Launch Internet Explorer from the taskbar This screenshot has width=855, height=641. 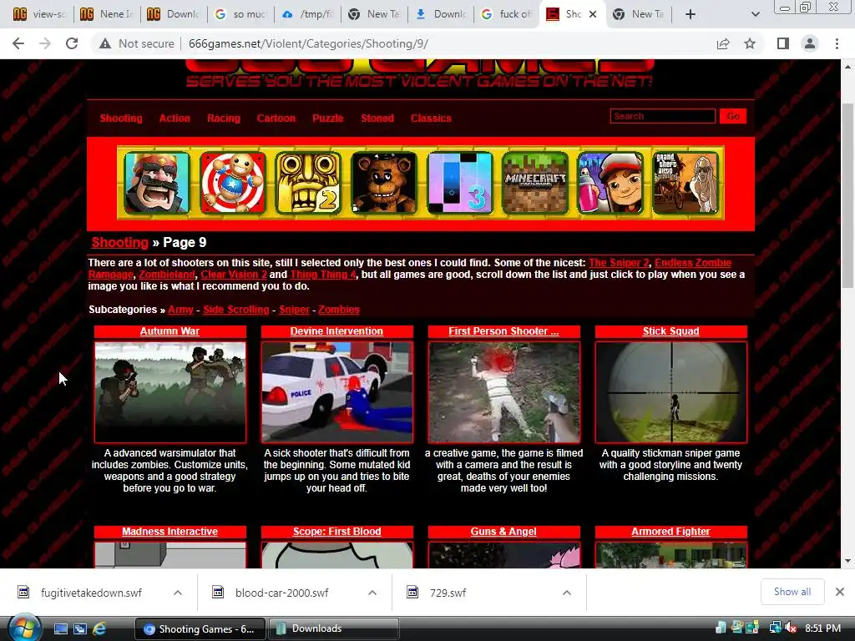tap(99, 628)
